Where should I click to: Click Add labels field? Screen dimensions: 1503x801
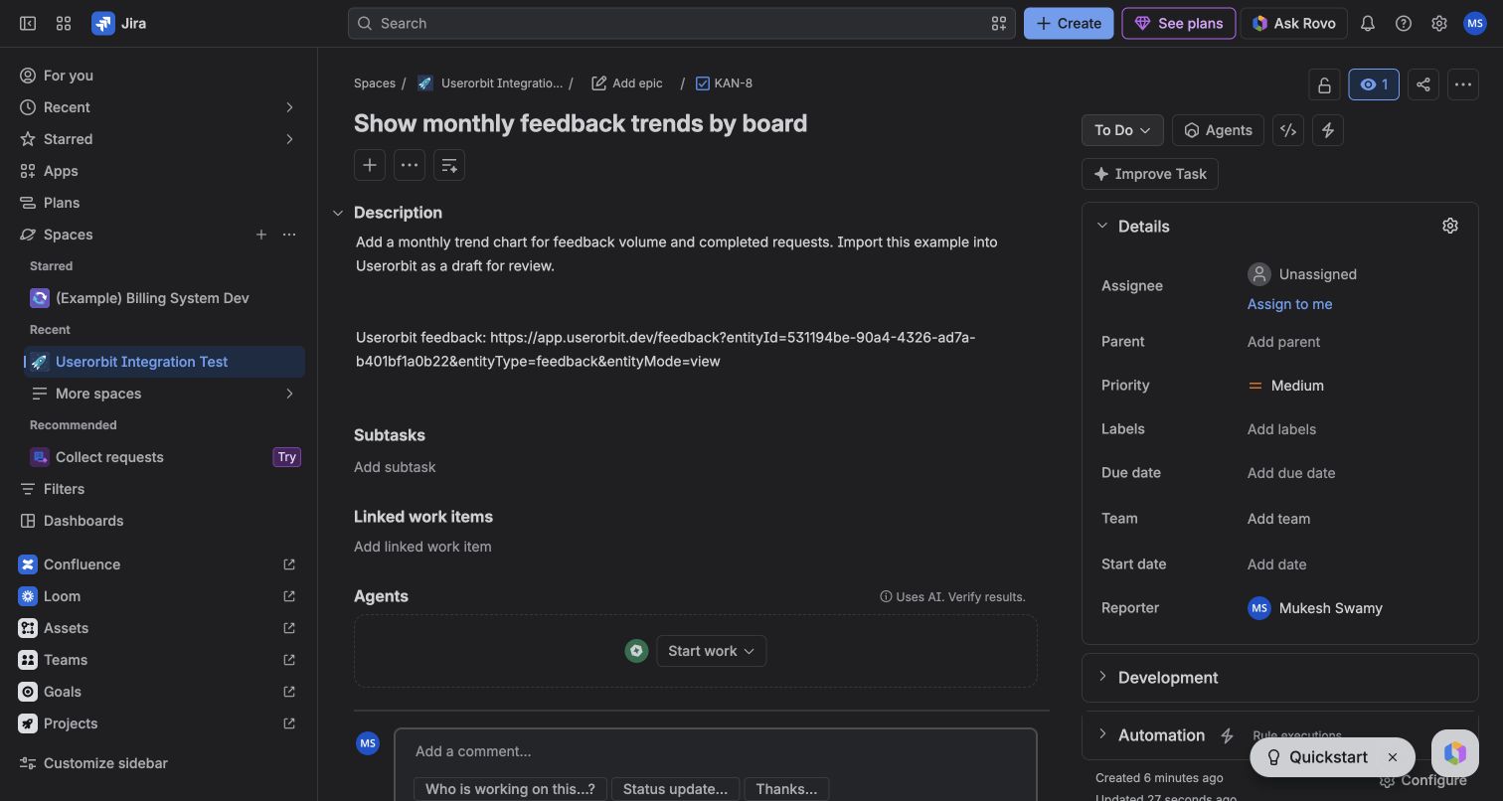coord(1281,429)
